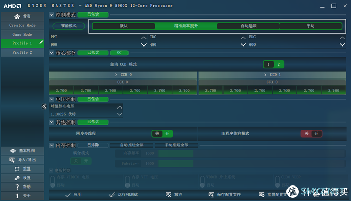This screenshot has width=351, height=201.
Task: Click the 导入/导出 icon
Action: 12,160
